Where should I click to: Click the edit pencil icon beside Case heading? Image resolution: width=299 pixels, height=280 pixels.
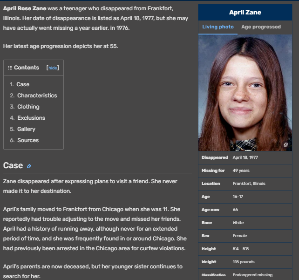(x=29, y=166)
